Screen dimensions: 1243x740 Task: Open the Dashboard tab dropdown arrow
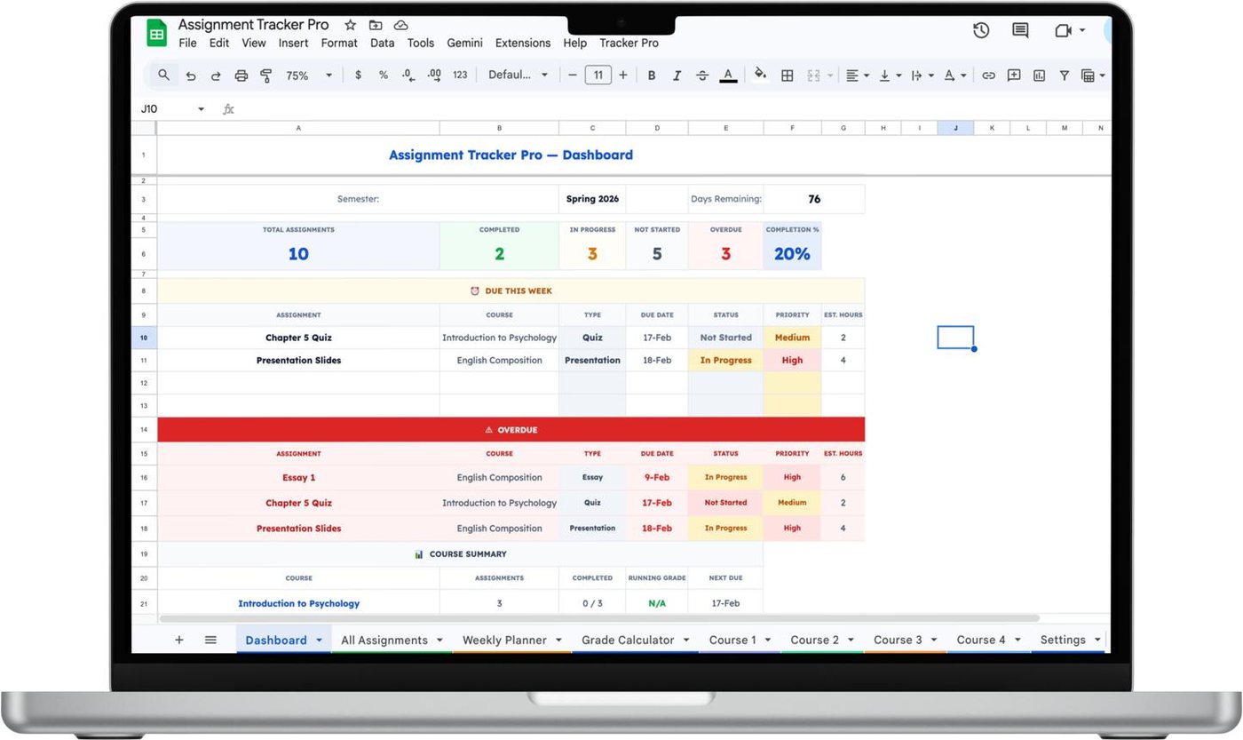(x=319, y=641)
